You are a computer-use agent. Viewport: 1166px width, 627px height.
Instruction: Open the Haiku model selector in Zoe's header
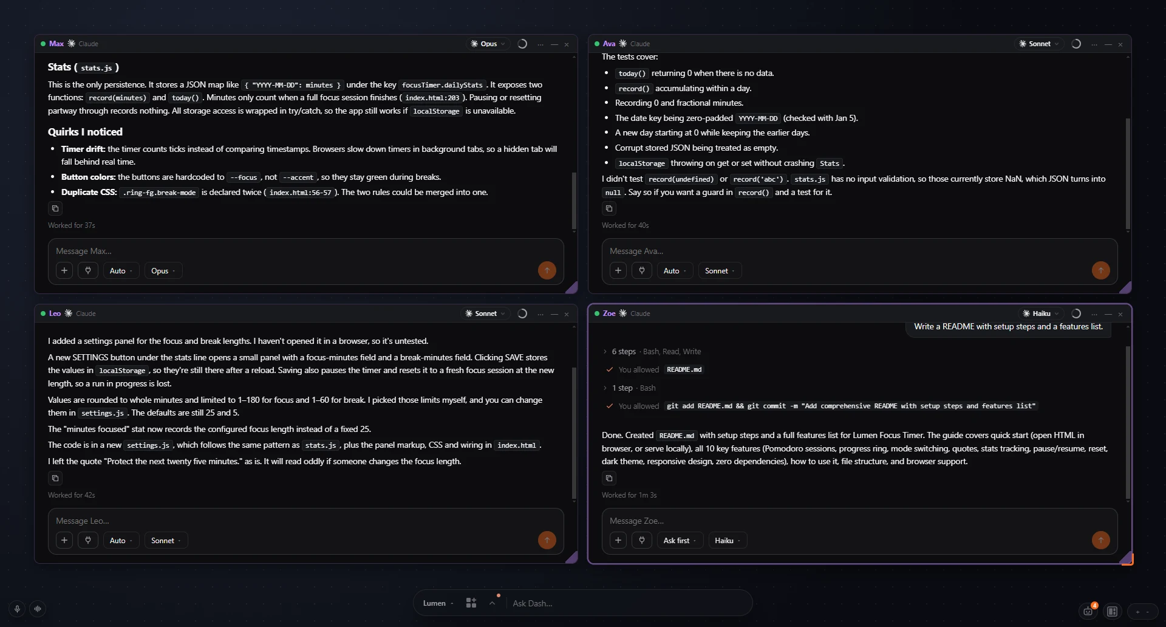point(1041,313)
